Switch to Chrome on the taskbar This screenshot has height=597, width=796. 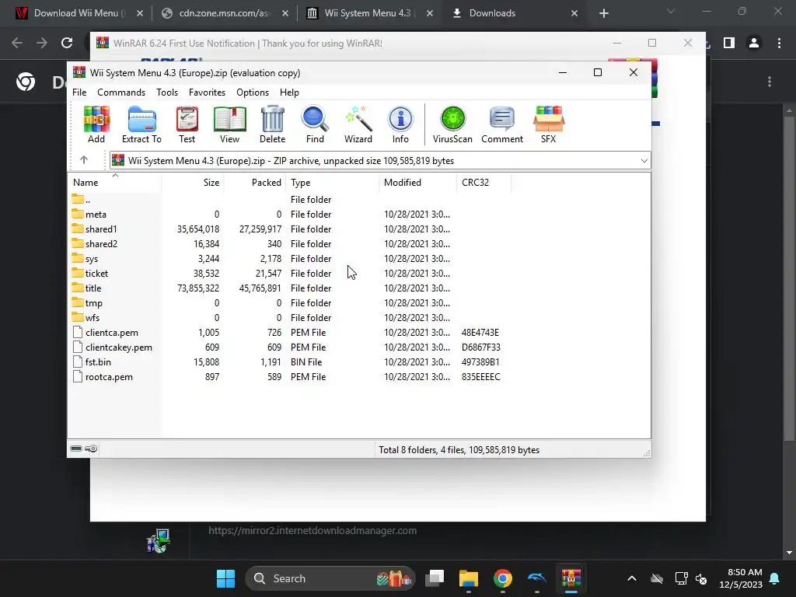[x=503, y=578]
